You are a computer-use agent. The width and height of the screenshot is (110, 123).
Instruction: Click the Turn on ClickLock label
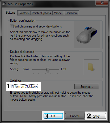26,86
